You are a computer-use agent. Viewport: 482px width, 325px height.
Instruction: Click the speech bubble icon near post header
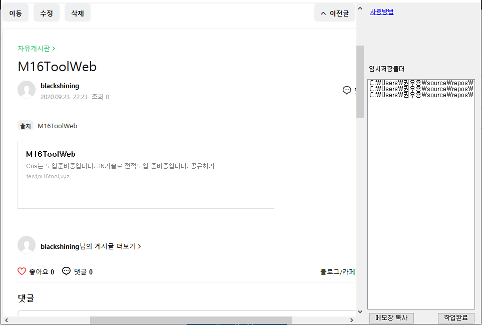pos(347,90)
